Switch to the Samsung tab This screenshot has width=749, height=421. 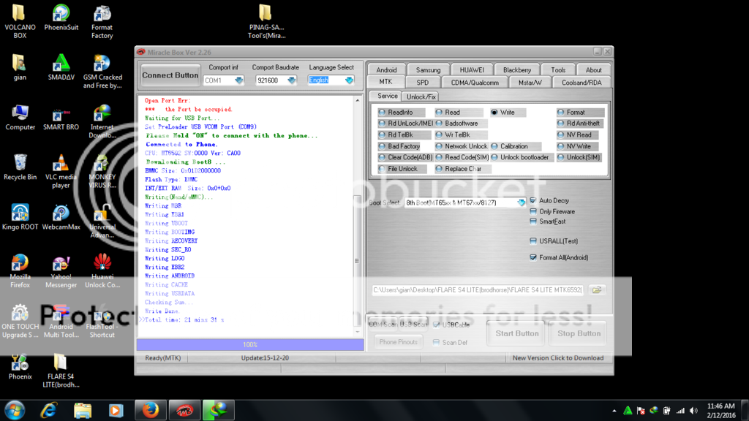click(428, 70)
